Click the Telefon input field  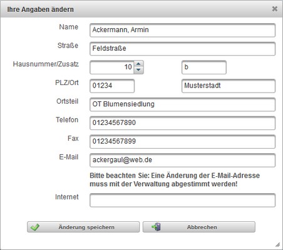click(x=182, y=123)
